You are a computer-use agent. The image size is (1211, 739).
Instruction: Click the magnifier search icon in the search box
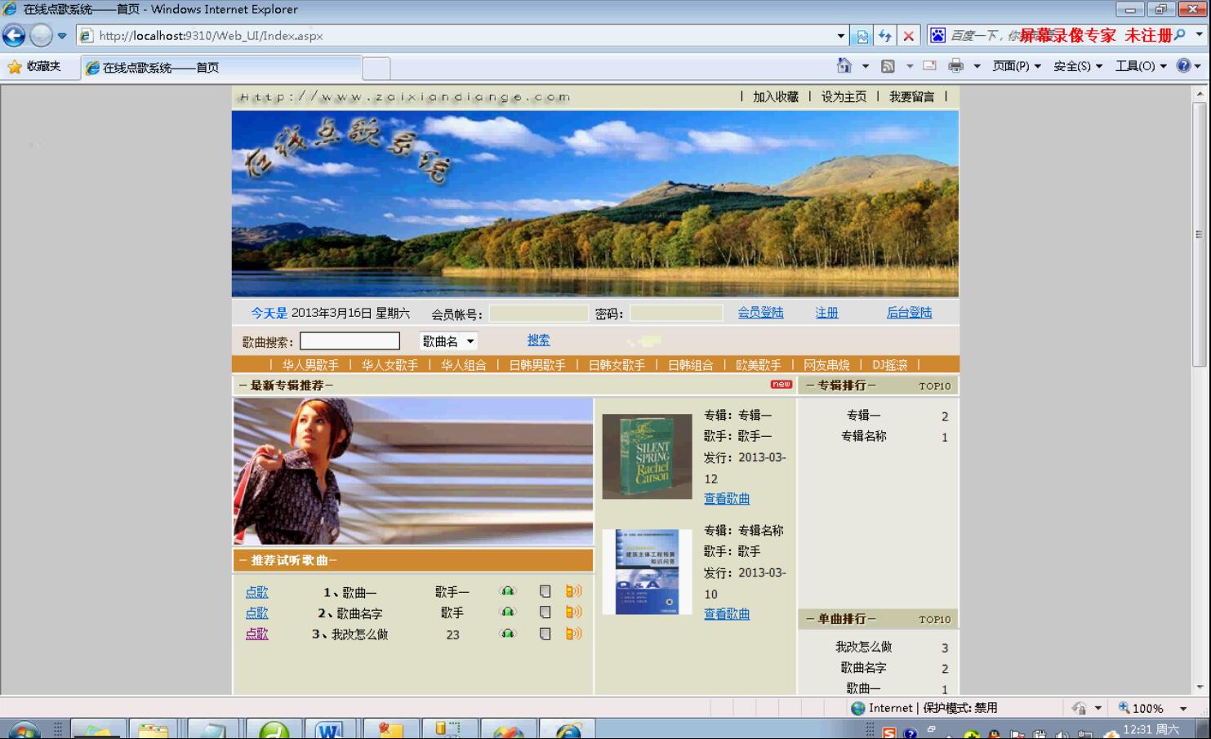(1179, 35)
